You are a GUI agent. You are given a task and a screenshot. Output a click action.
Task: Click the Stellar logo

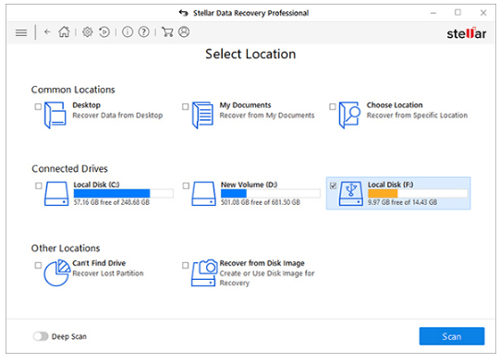pyautogui.click(x=467, y=33)
